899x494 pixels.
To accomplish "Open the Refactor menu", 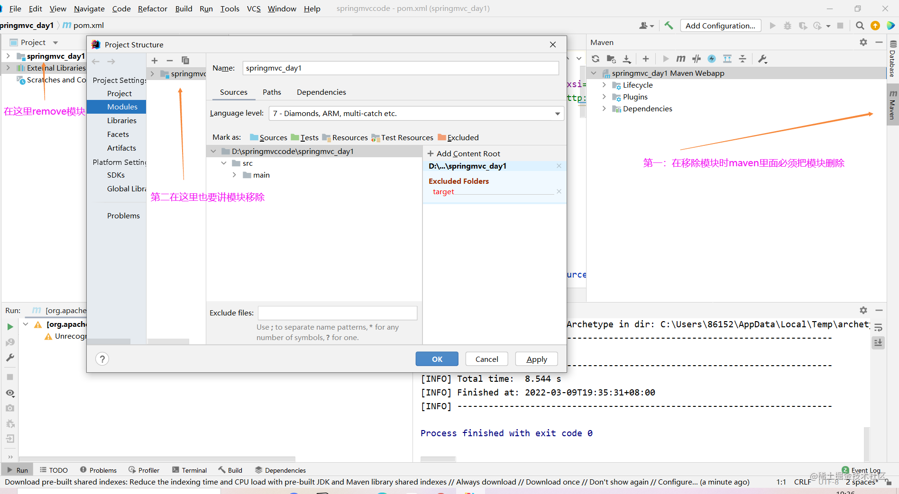I will click(x=153, y=9).
